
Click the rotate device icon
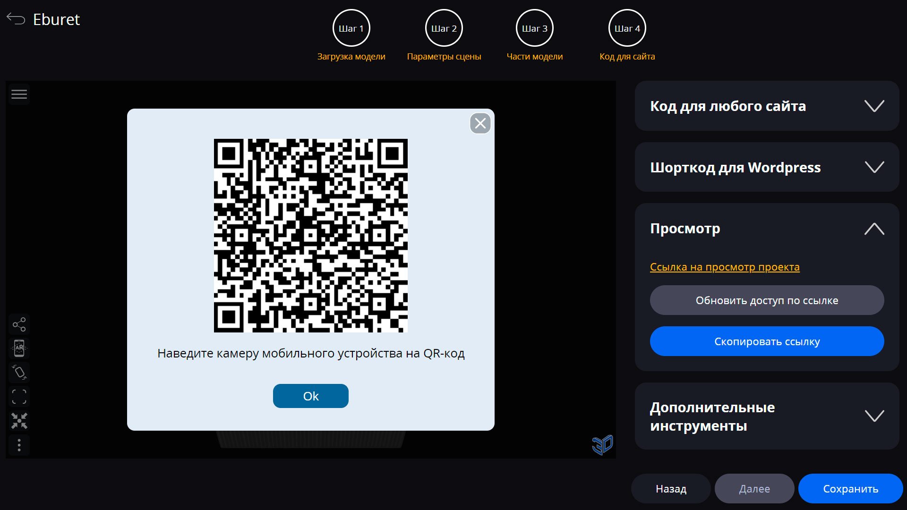(19, 372)
